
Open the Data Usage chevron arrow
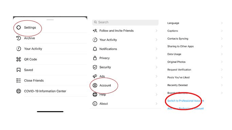[222, 54]
